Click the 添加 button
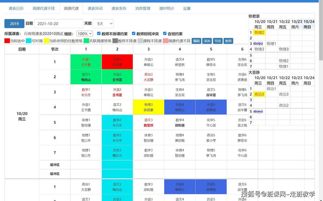The image size is (323, 201). coord(207,41)
